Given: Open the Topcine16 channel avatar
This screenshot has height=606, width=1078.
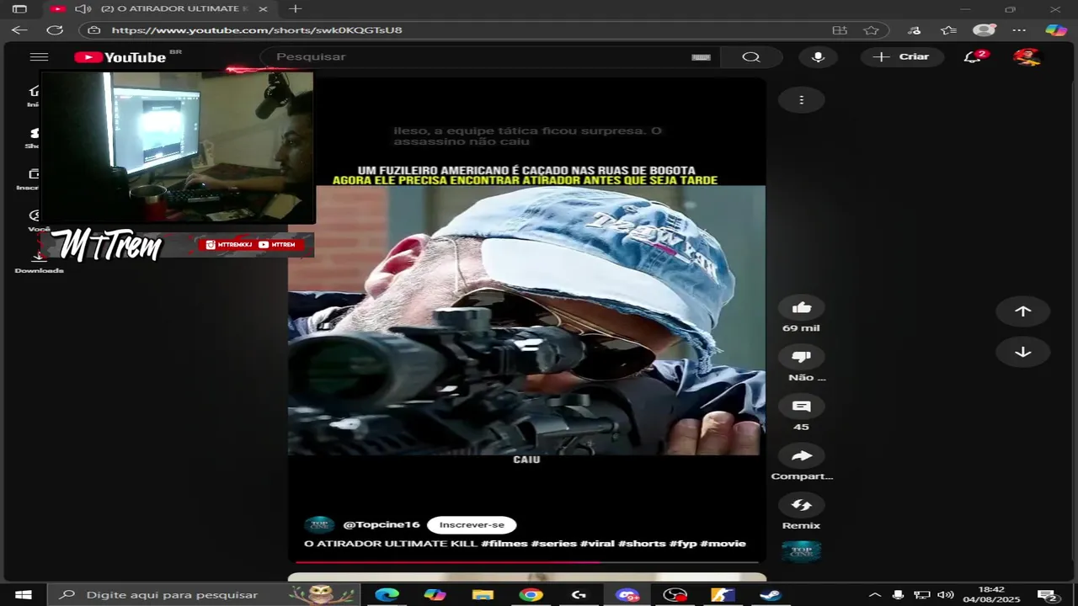Looking at the screenshot, I should 319,525.
